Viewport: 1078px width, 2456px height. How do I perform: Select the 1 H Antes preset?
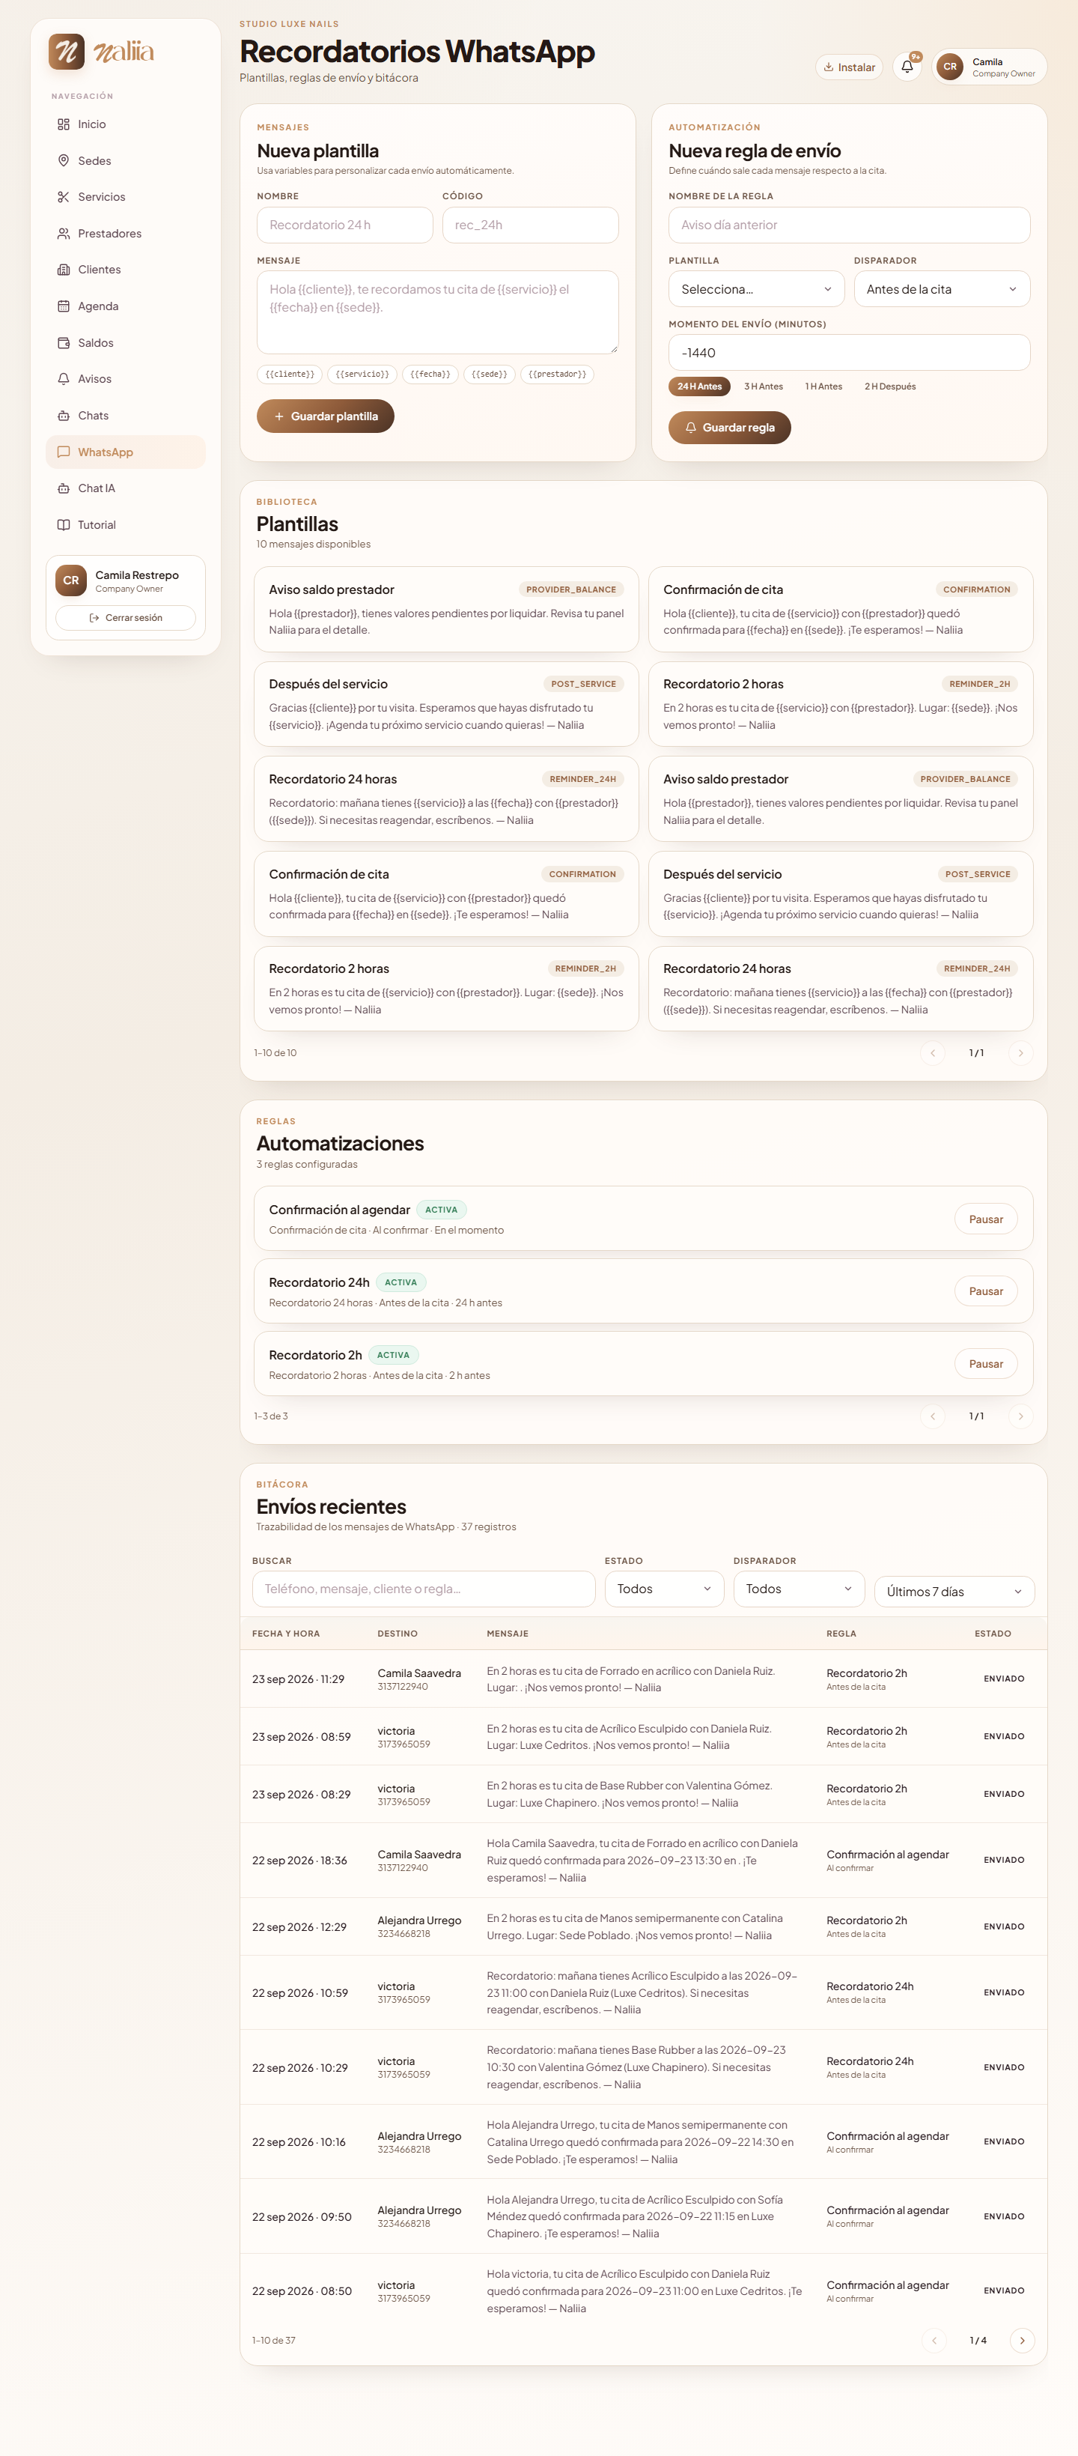(x=823, y=386)
